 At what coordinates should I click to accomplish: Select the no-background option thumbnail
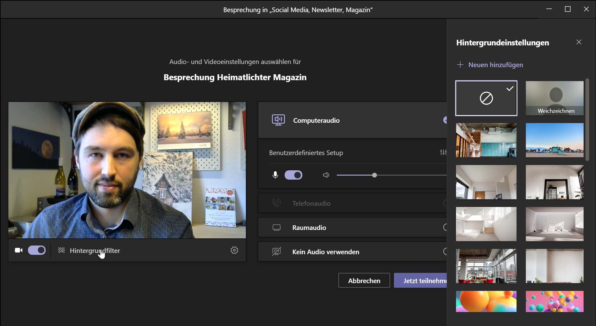point(486,99)
